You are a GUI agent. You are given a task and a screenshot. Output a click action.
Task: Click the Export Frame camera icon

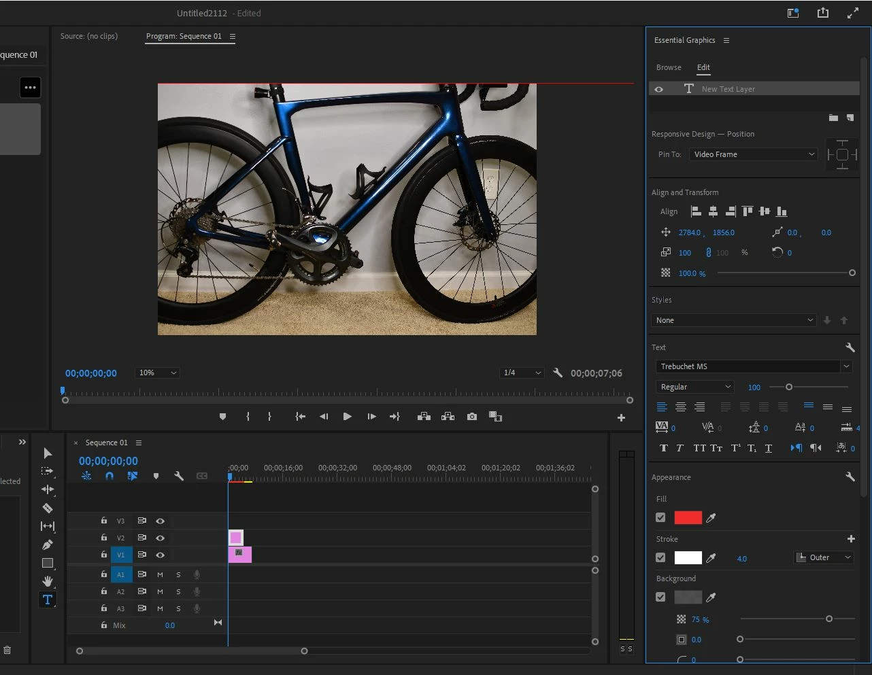click(472, 417)
